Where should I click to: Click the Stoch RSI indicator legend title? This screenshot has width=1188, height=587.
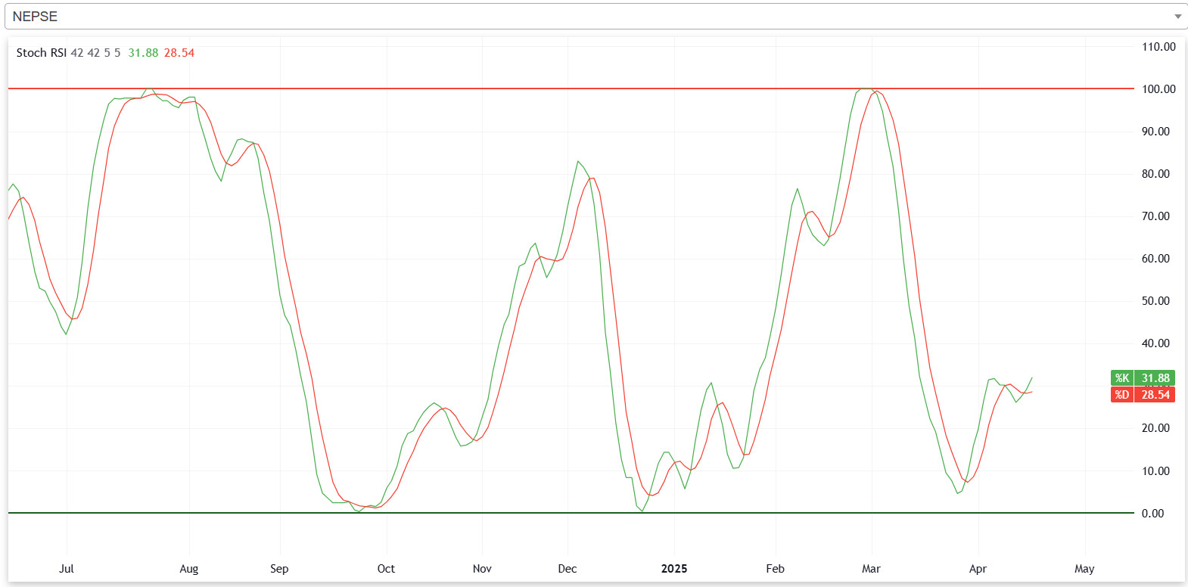coord(41,53)
